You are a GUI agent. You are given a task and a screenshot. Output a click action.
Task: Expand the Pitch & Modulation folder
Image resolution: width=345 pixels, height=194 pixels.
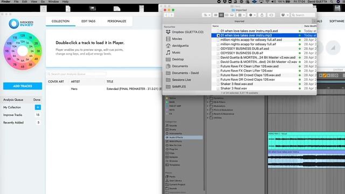click(x=208, y=110)
